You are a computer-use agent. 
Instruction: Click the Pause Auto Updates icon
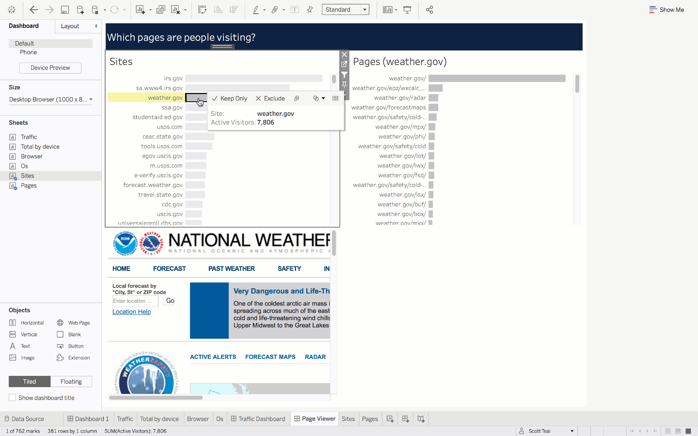tap(95, 10)
